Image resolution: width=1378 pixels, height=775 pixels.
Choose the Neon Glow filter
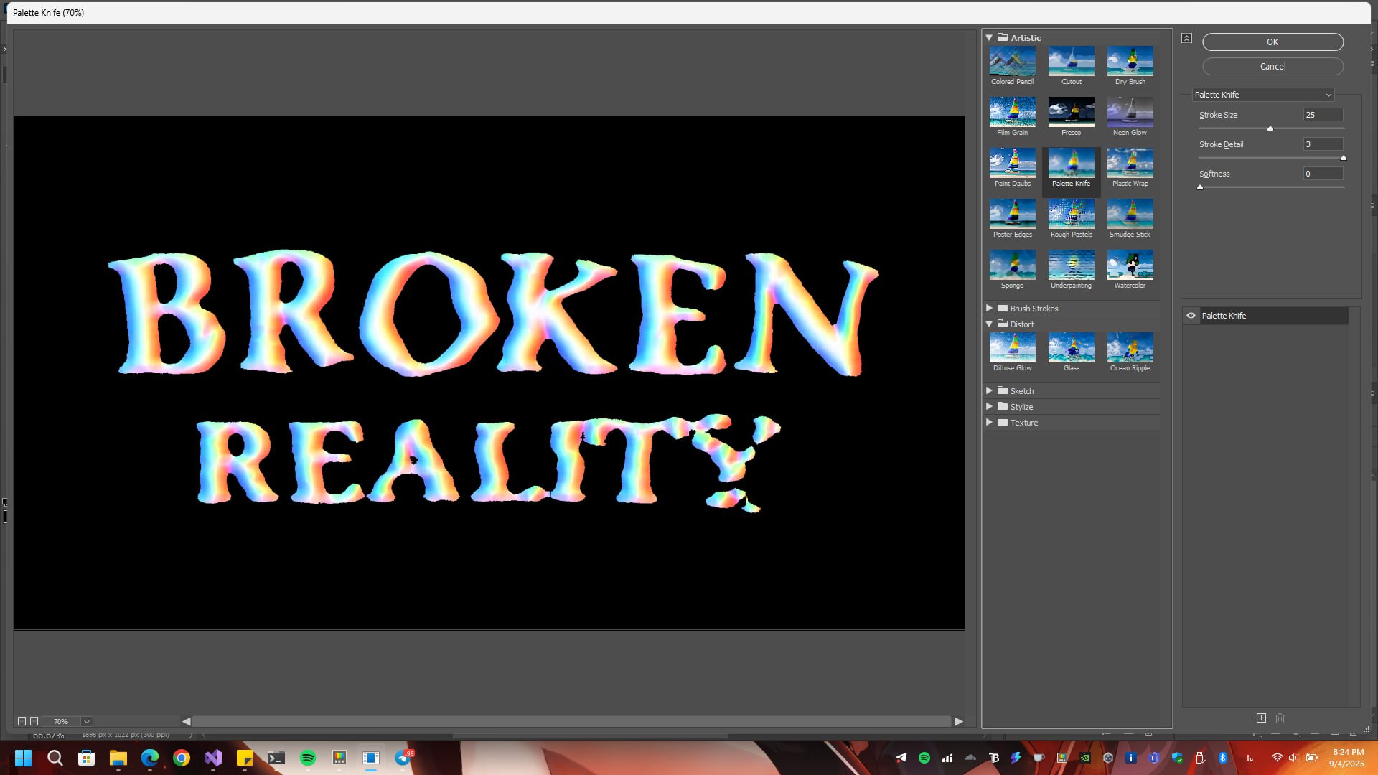pos(1130,112)
